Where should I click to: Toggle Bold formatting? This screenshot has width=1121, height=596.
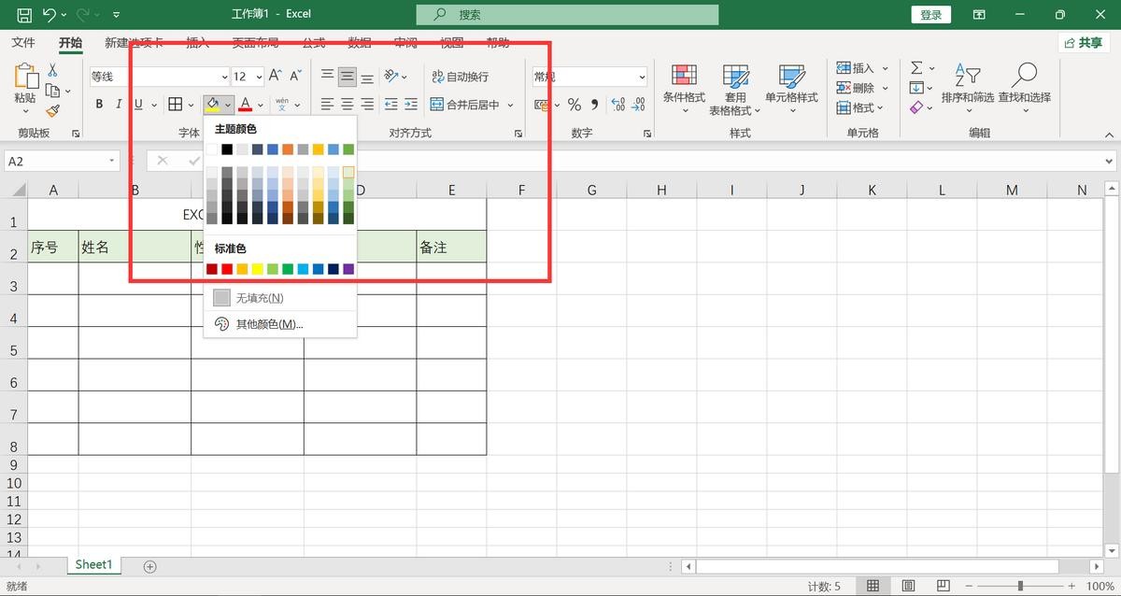pos(99,105)
